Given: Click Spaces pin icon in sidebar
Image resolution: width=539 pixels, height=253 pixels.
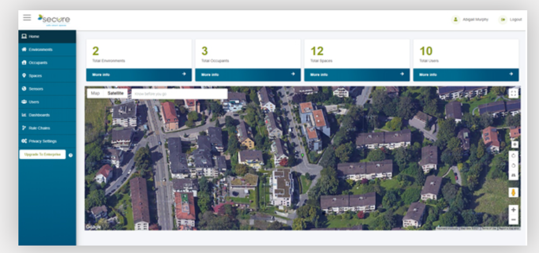Looking at the screenshot, I should tap(24, 75).
